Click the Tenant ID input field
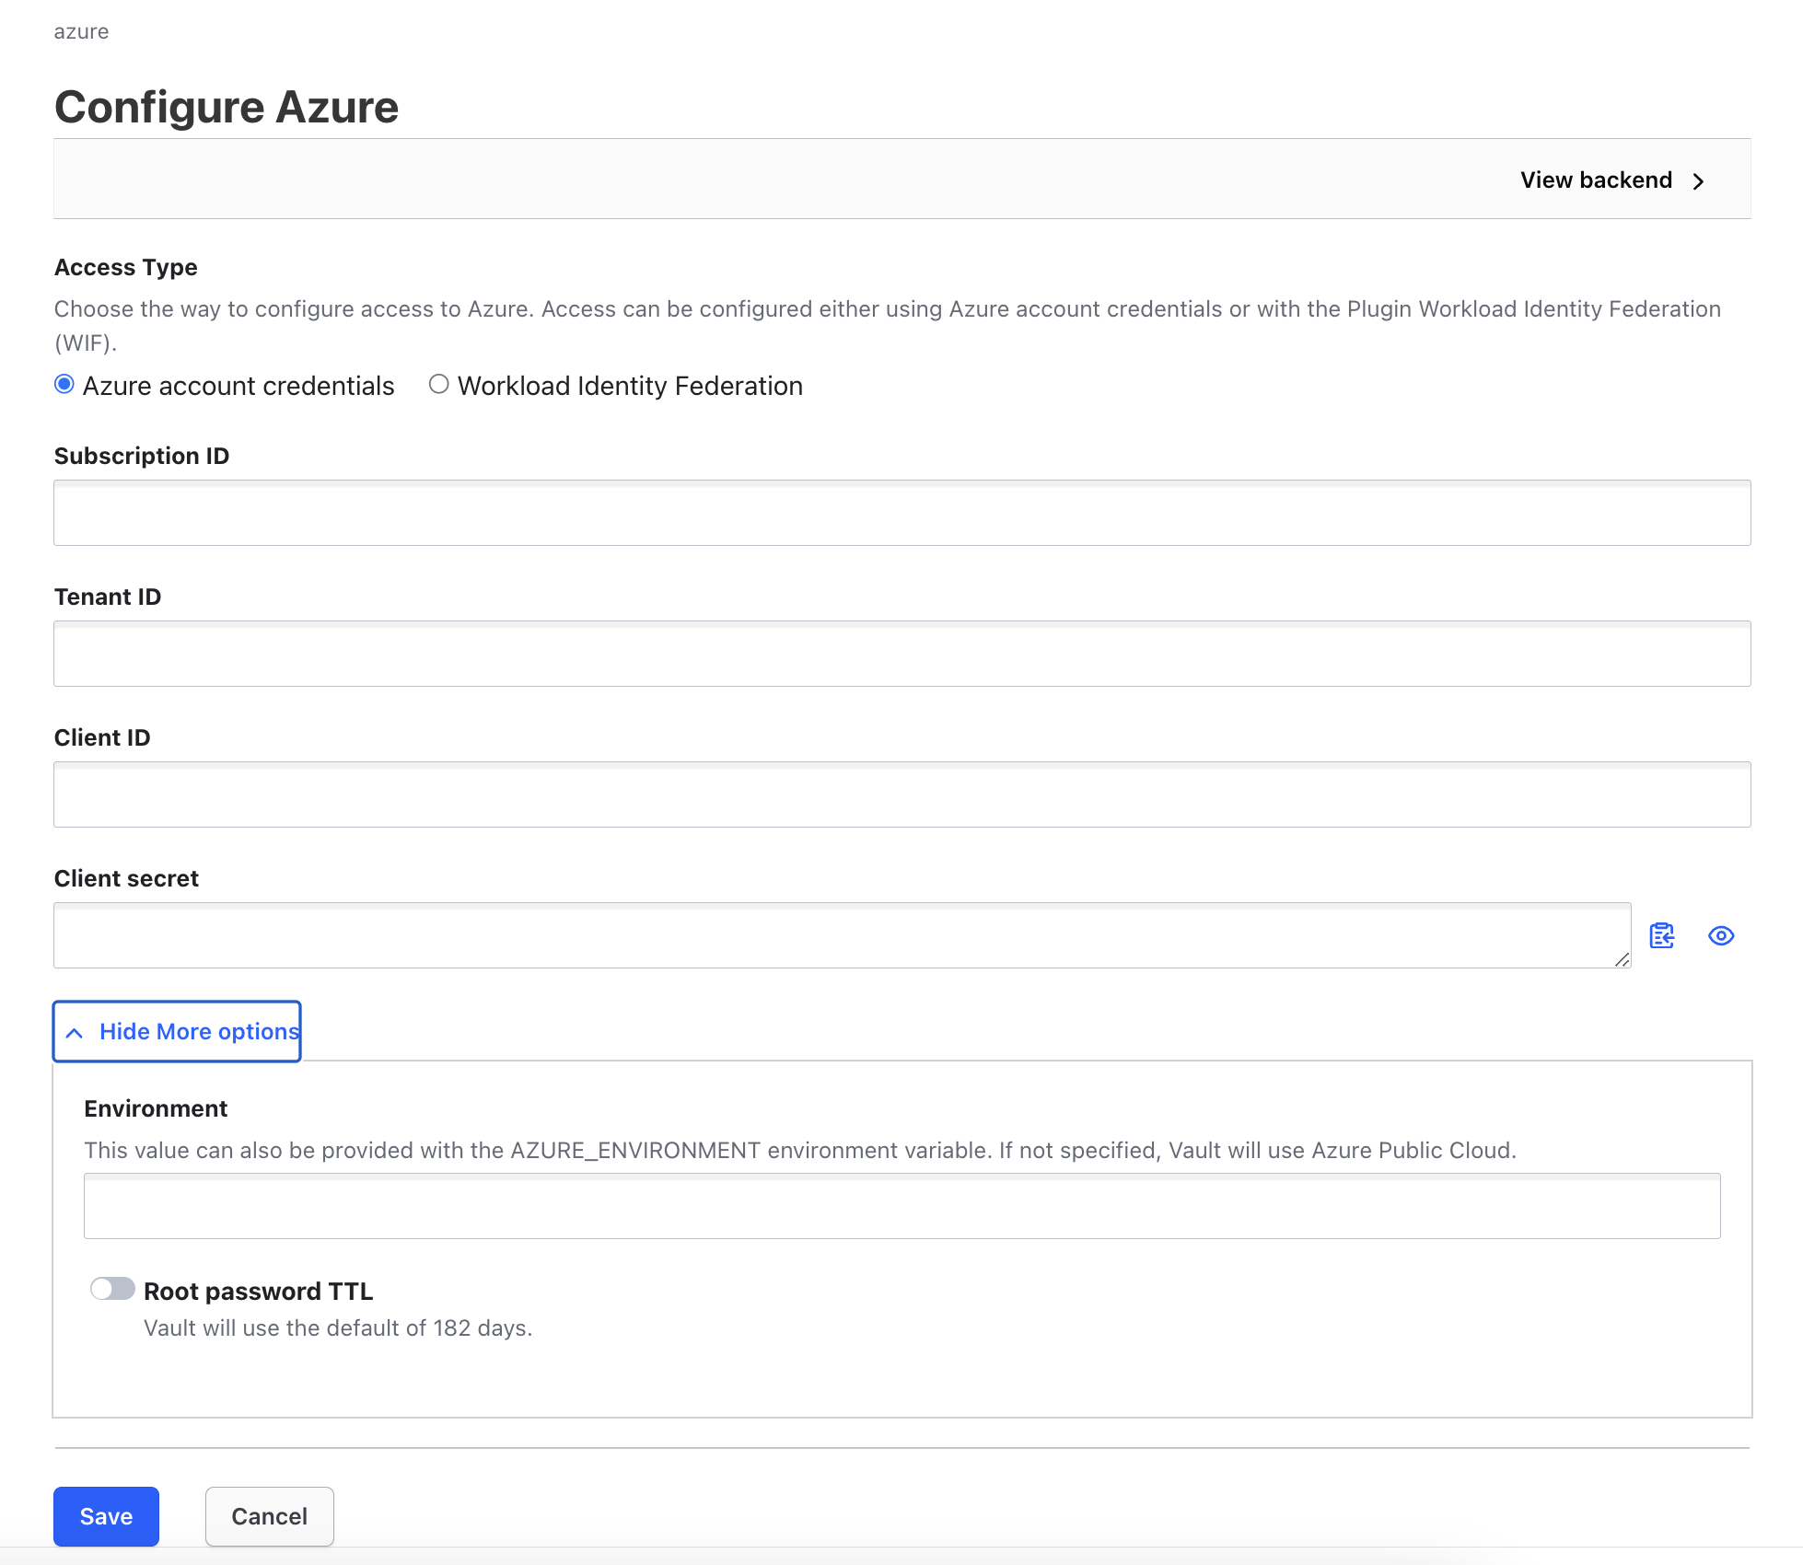 tap(901, 655)
